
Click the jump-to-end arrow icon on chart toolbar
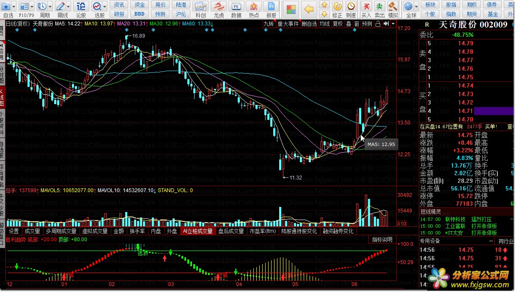386,24
